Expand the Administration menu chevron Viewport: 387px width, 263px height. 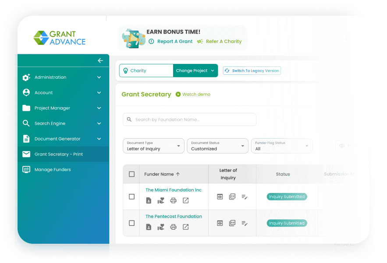(x=99, y=77)
